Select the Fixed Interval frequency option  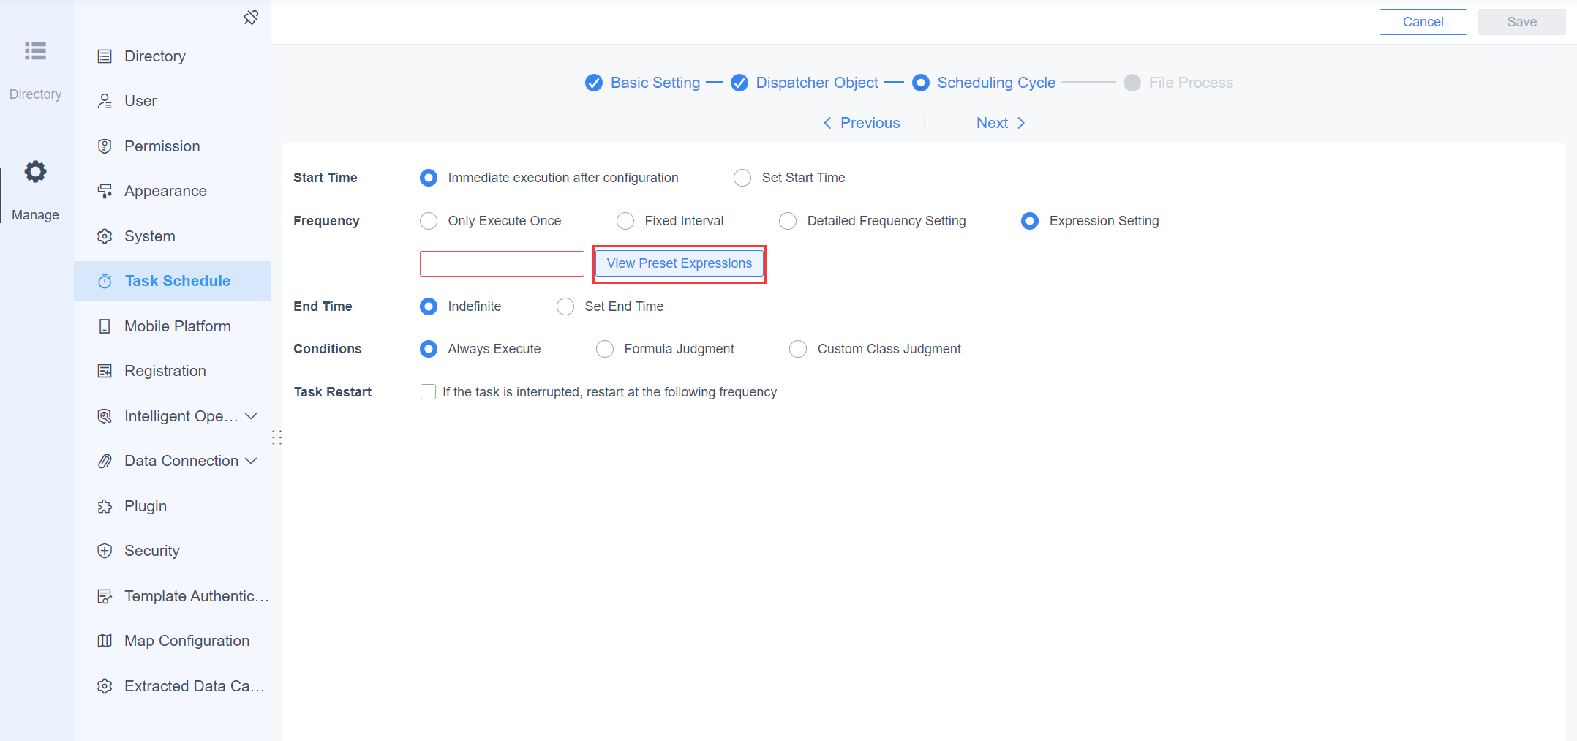tap(625, 220)
